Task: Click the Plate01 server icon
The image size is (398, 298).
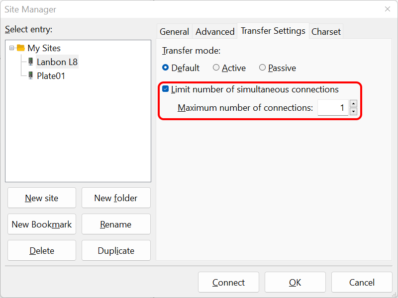Action: pyautogui.click(x=31, y=76)
